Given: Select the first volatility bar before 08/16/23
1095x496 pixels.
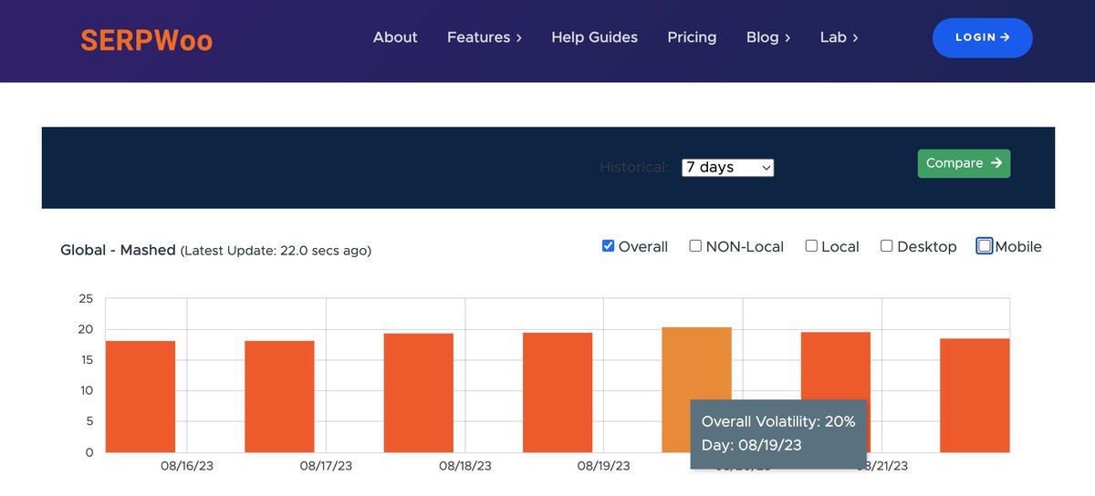Looking at the screenshot, I should [141, 397].
